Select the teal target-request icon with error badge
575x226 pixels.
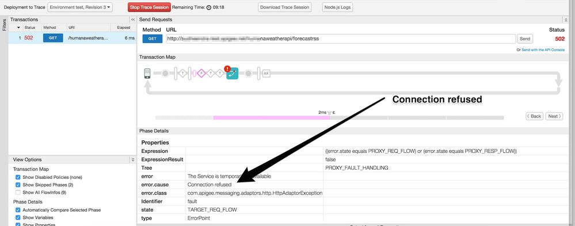pyautogui.click(x=233, y=73)
